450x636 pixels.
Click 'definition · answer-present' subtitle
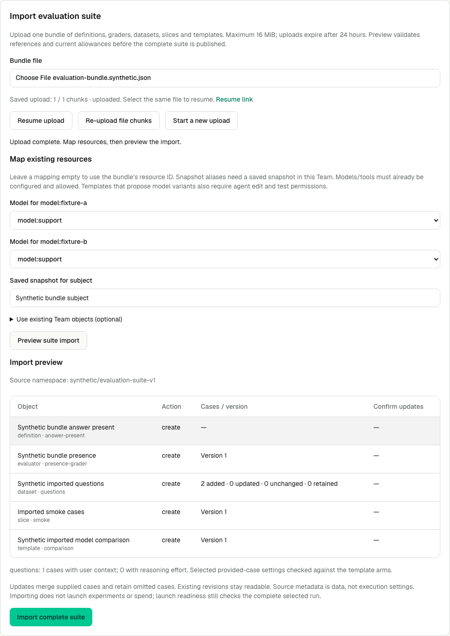pos(51,436)
